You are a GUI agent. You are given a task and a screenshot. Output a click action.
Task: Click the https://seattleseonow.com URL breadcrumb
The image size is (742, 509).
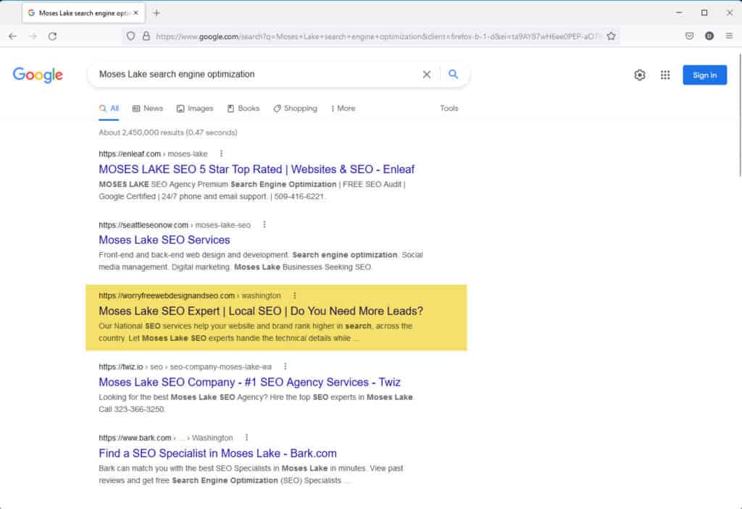point(175,224)
